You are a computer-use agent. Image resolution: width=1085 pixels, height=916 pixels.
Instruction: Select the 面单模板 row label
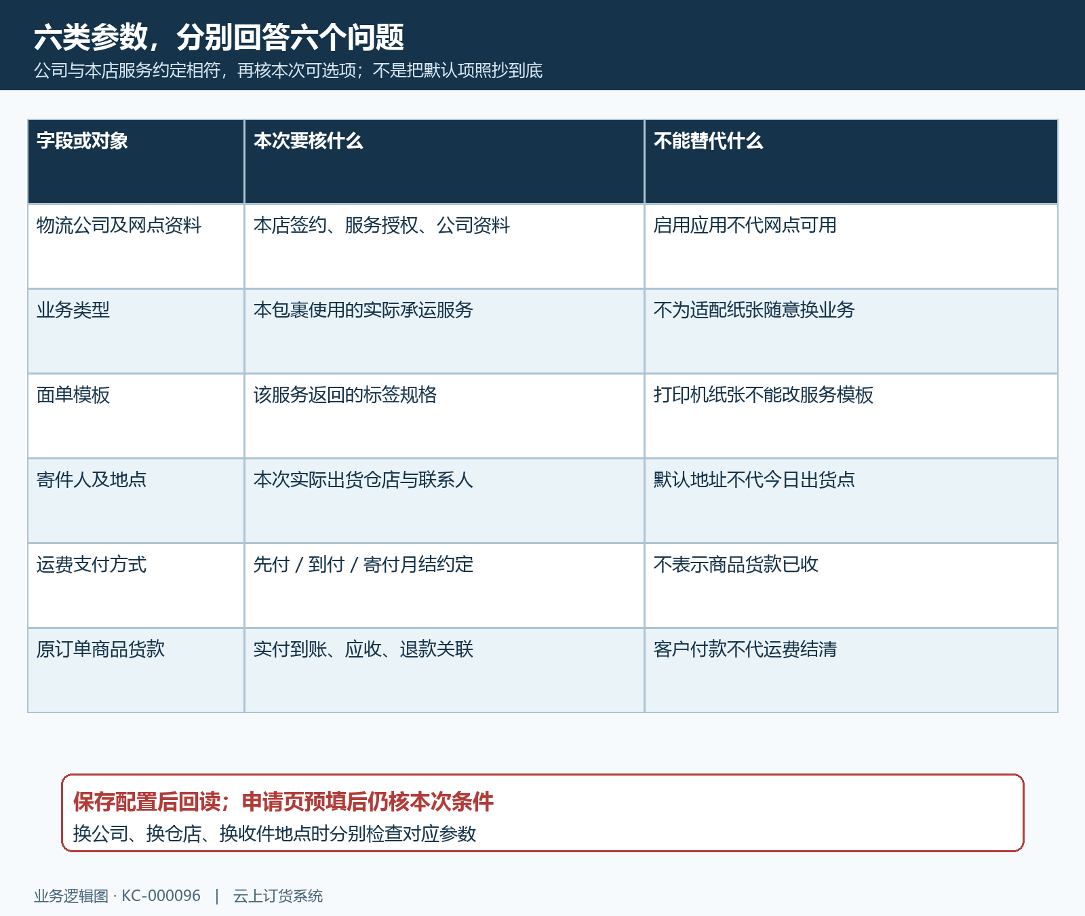[x=136, y=416]
